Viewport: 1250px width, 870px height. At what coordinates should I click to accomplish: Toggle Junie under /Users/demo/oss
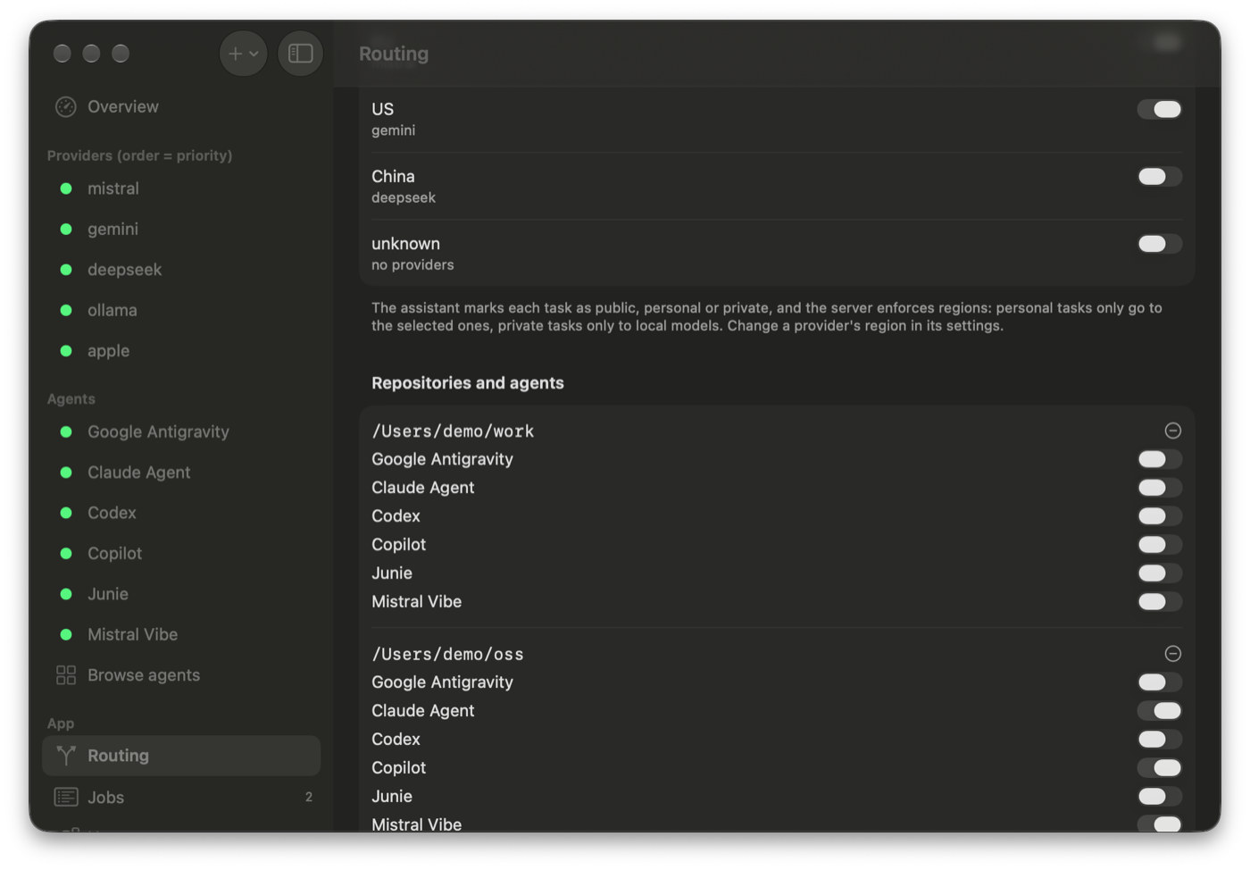[x=1160, y=797]
